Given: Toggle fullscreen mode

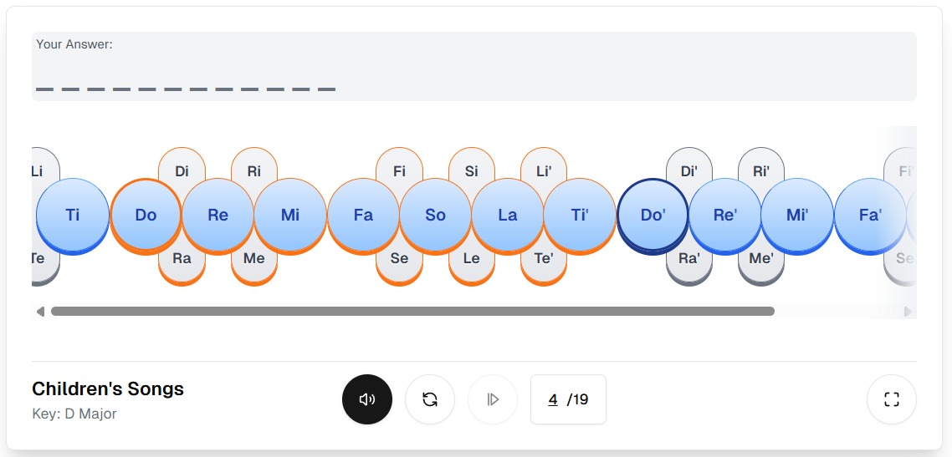Looking at the screenshot, I should pyautogui.click(x=891, y=399).
